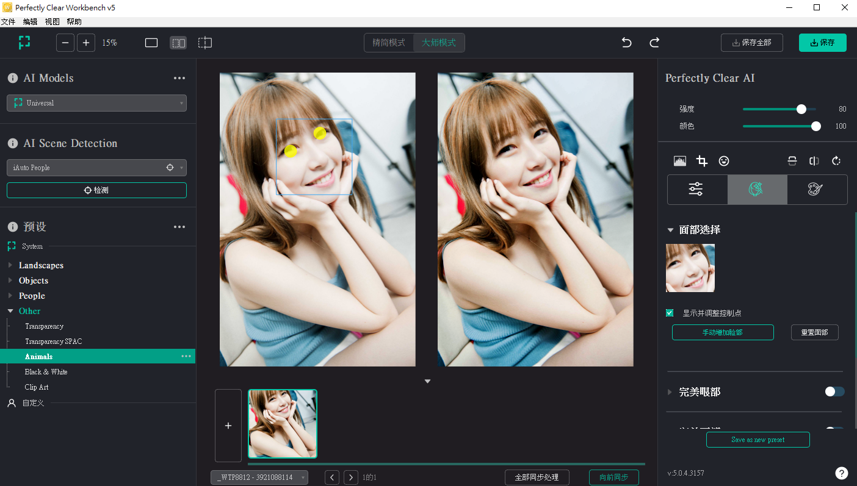Open AI Models more options dots

click(x=179, y=78)
